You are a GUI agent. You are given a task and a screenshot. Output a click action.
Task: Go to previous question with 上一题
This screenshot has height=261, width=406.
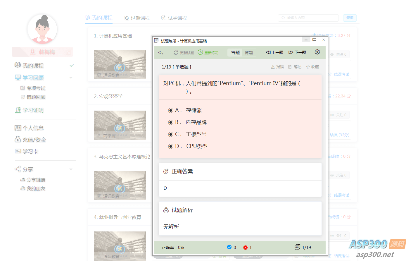(274, 52)
